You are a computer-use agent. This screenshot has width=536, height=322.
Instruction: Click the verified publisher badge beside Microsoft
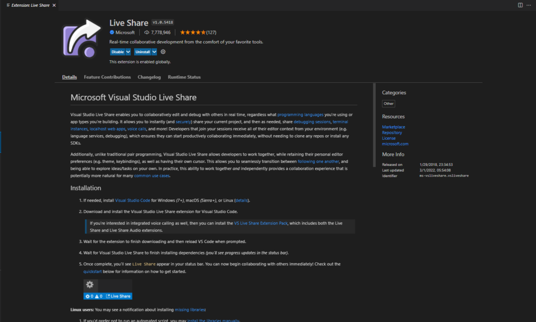point(112,32)
